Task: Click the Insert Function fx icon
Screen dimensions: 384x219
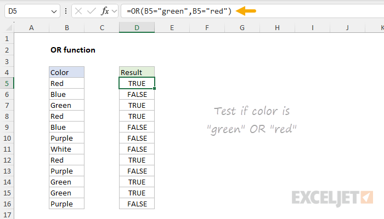Action: point(105,11)
